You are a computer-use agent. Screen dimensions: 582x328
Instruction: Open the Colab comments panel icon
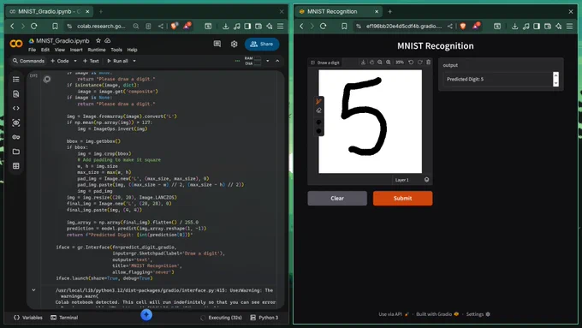click(x=217, y=45)
